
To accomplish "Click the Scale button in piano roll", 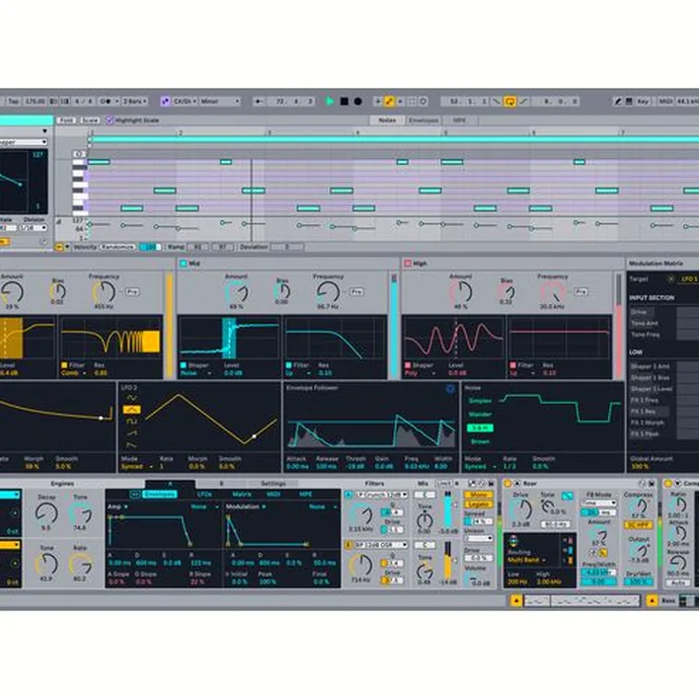I will pyautogui.click(x=89, y=120).
